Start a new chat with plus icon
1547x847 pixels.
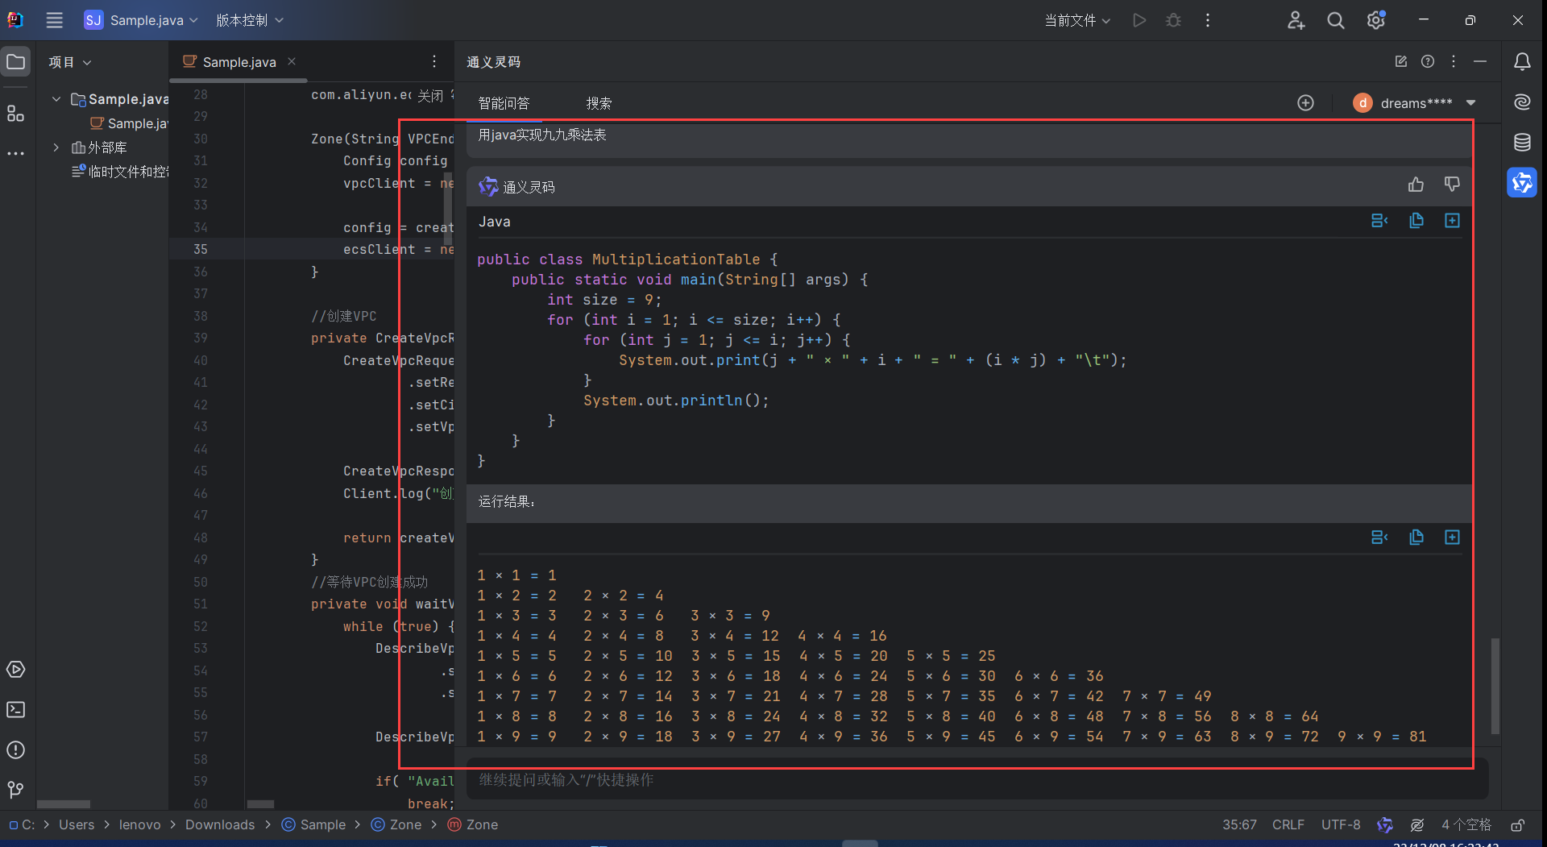tap(1305, 103)
